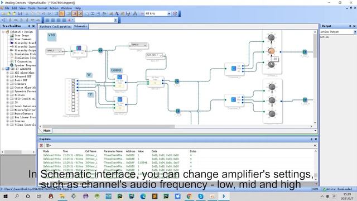The image size is (357, 201).
Task: Open the Edge browser from the taskbar
Action: (x=143, y=196)
